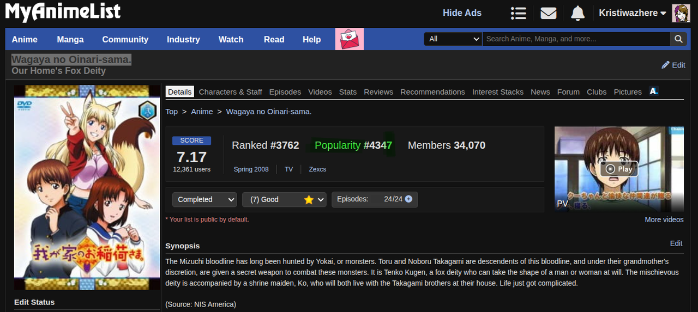Screen dimensions: 698x312
Task: Click the search magnifier button
Action: (x=678, y=39)
